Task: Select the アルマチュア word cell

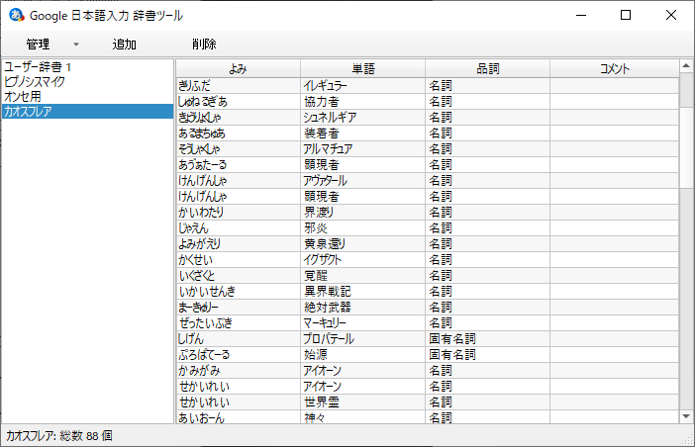Action: point(362,148)
